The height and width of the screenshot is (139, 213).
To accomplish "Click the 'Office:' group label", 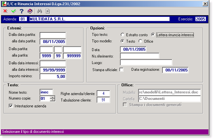I will click(127, 85).
